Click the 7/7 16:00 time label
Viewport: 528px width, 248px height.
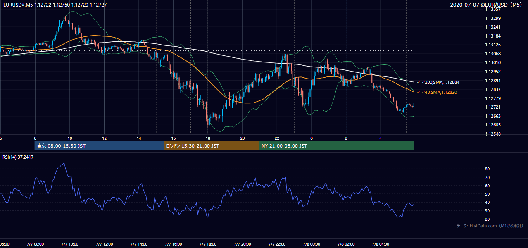174,244
